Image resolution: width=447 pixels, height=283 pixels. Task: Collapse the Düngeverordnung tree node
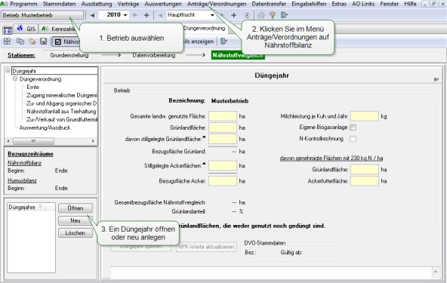pos(15,78)
